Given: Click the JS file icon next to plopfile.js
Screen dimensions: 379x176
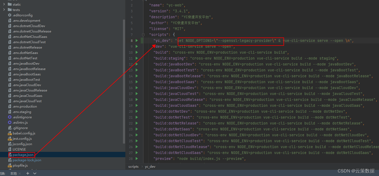Looking at the screenshot, I should pos(10,165).
